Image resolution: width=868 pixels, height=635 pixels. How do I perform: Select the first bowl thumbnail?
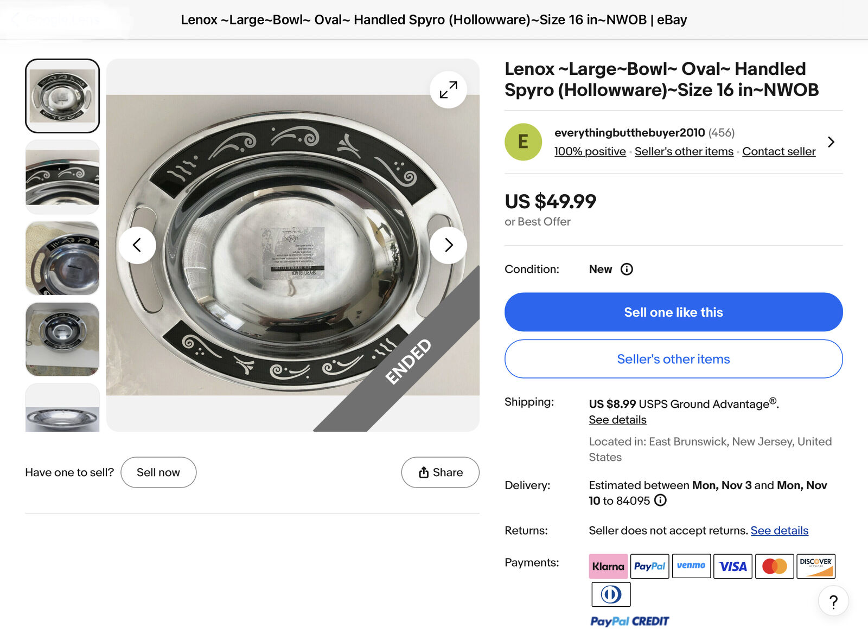click(62, 96)
